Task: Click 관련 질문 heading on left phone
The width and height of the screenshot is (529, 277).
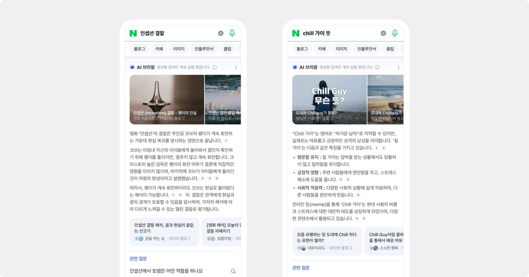Action: [x=138, y=259]
